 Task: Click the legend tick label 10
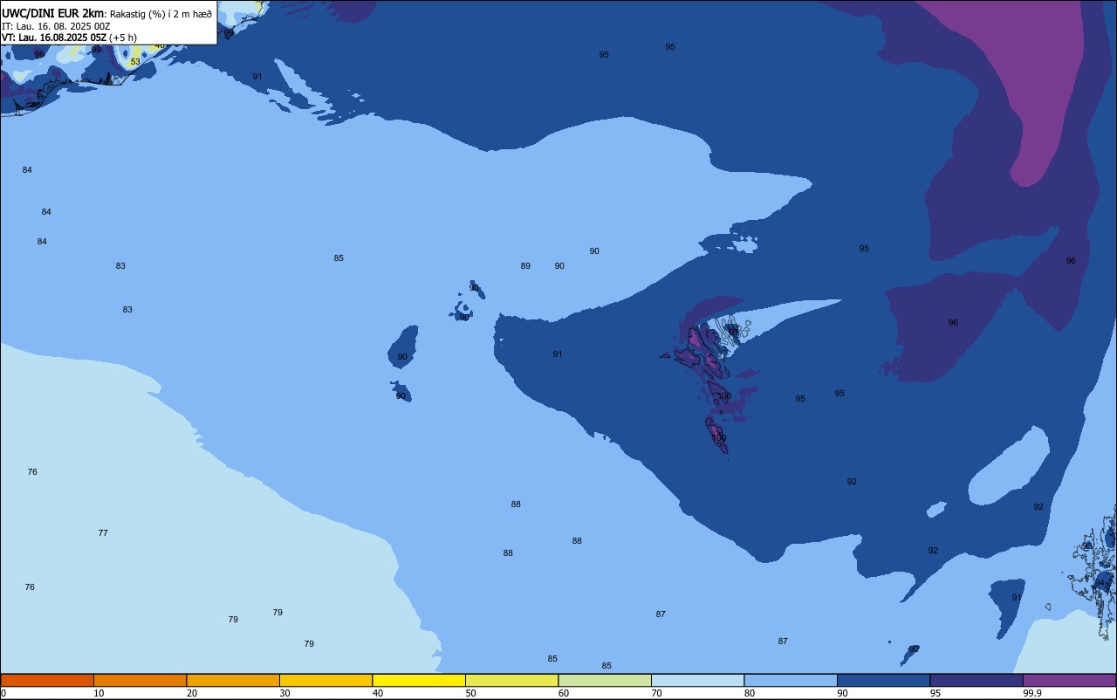[x=99, y=693]
